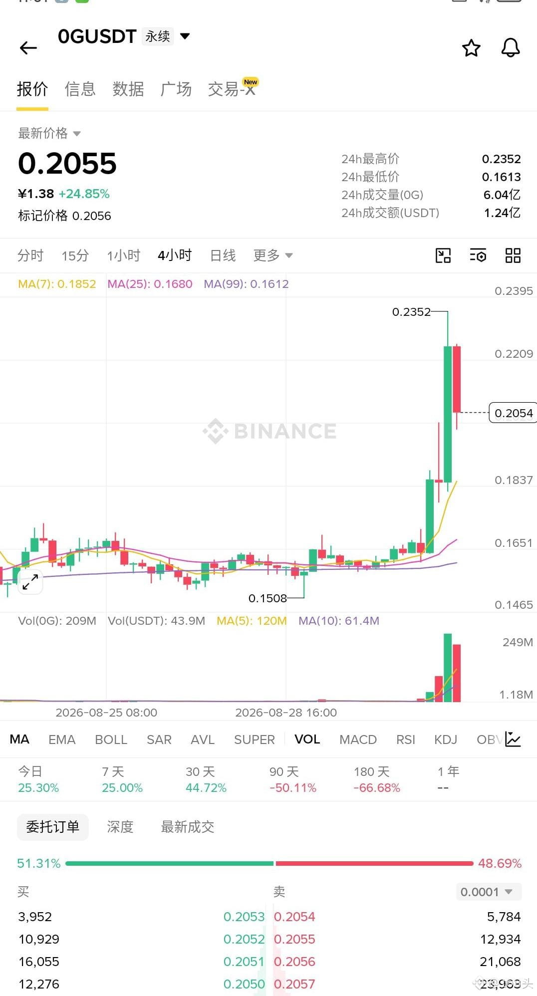Select the 分时 timeframe
The image size is (537, 996).
(30, 255)
